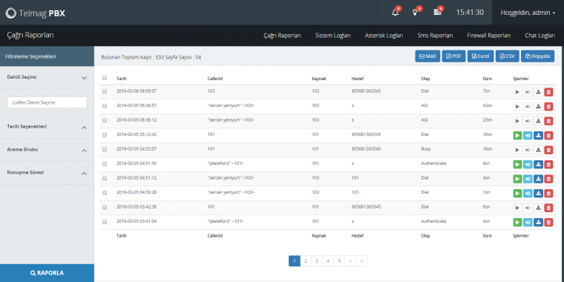Image resolution: width=564 pixels, height=282 pixels.
Task: Go to page 5 of results
Action: pos(339,261)
